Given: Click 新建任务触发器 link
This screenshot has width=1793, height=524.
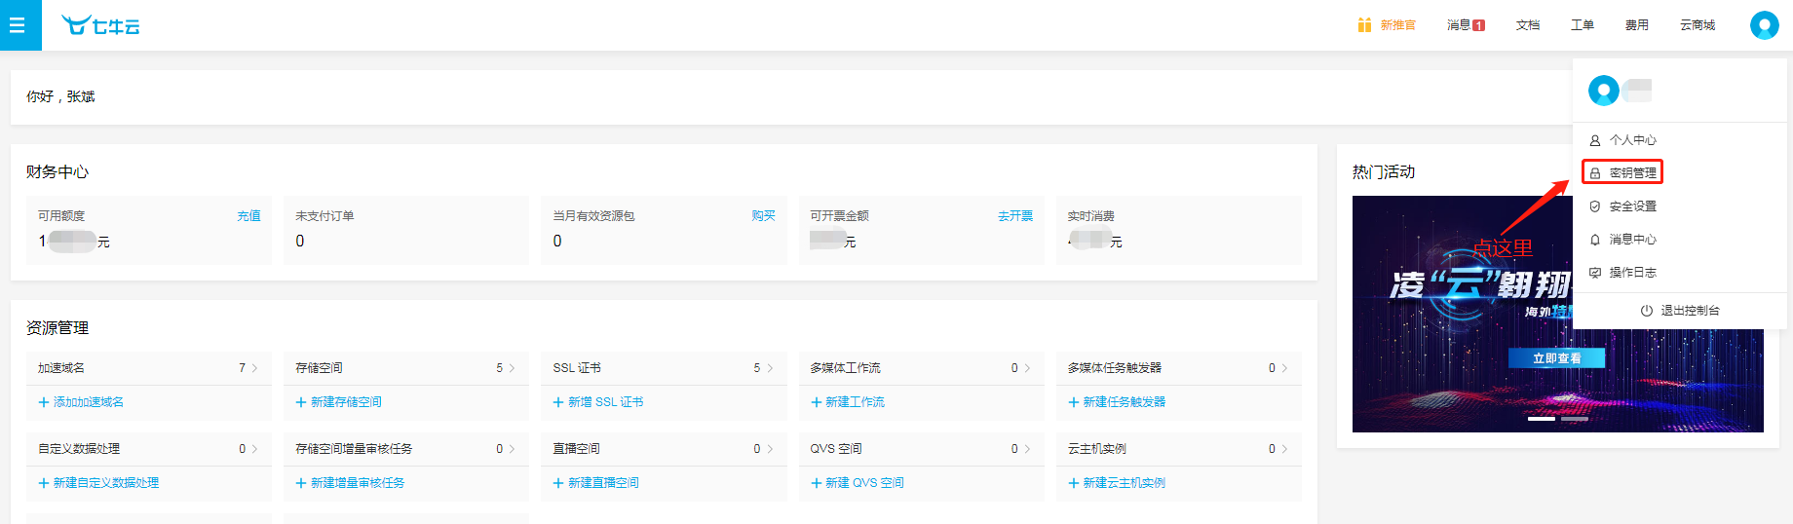Looking at the screenshot, I should 1117,402.
